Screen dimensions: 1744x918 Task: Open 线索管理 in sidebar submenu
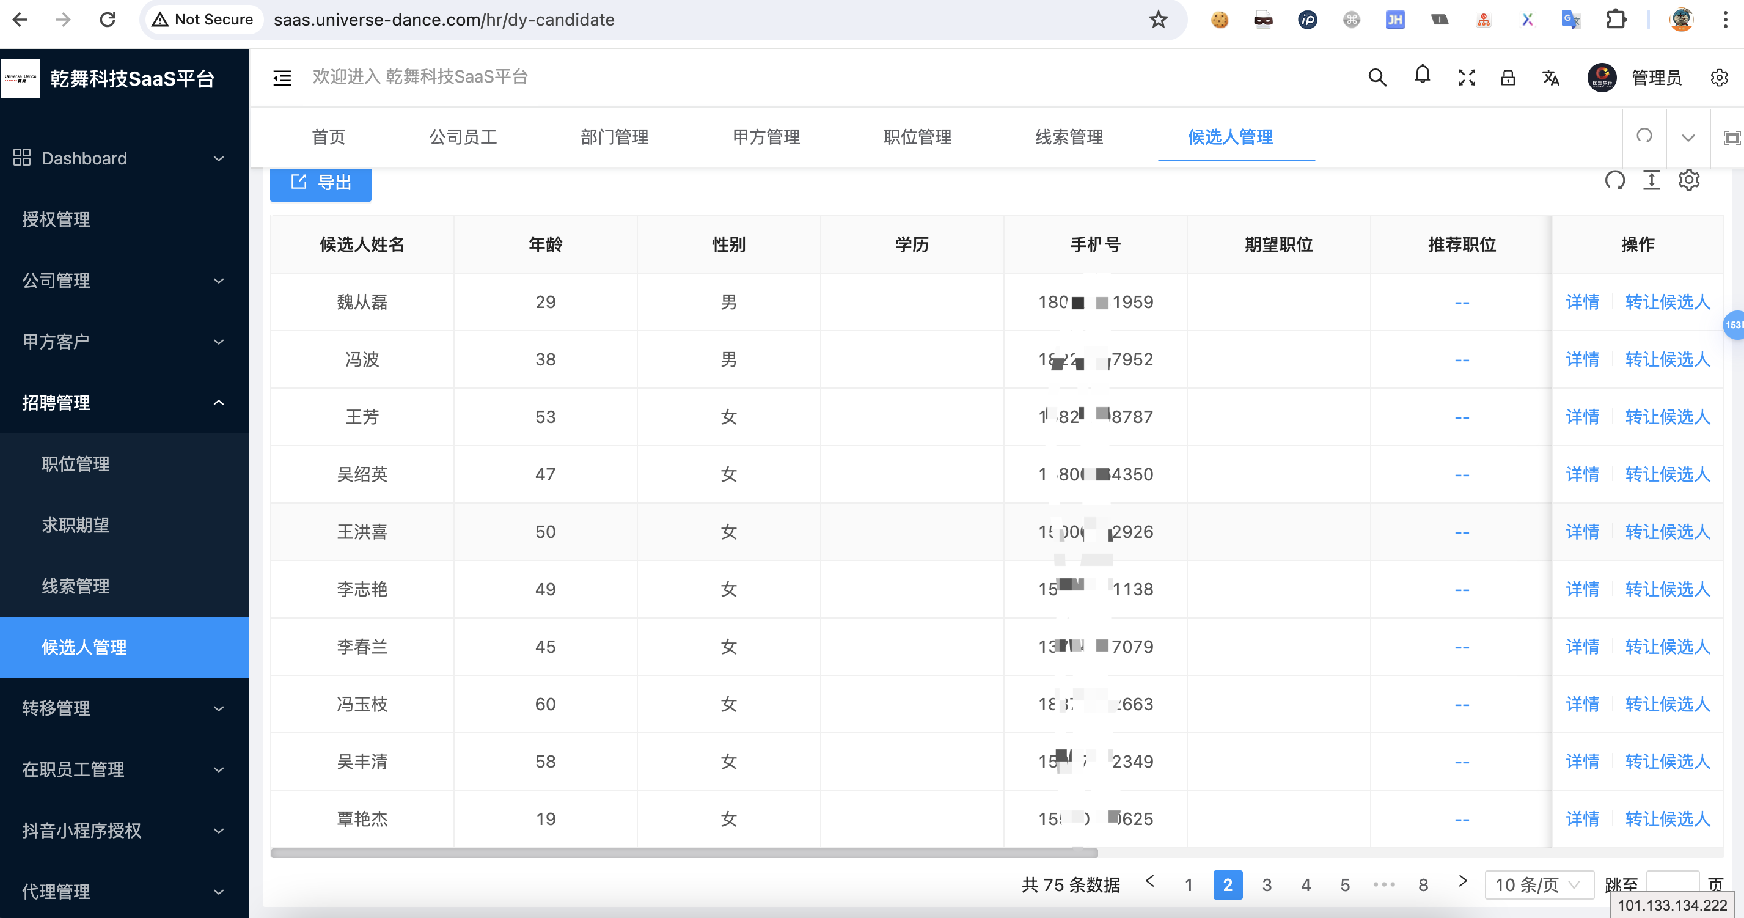pos(125,586)
